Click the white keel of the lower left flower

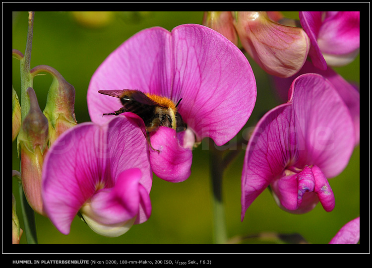coord(107,226)
